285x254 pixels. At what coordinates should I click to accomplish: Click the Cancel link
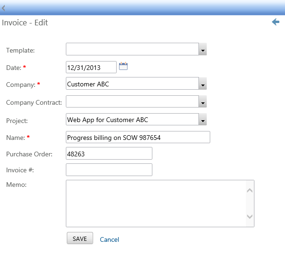click(110, 239)
